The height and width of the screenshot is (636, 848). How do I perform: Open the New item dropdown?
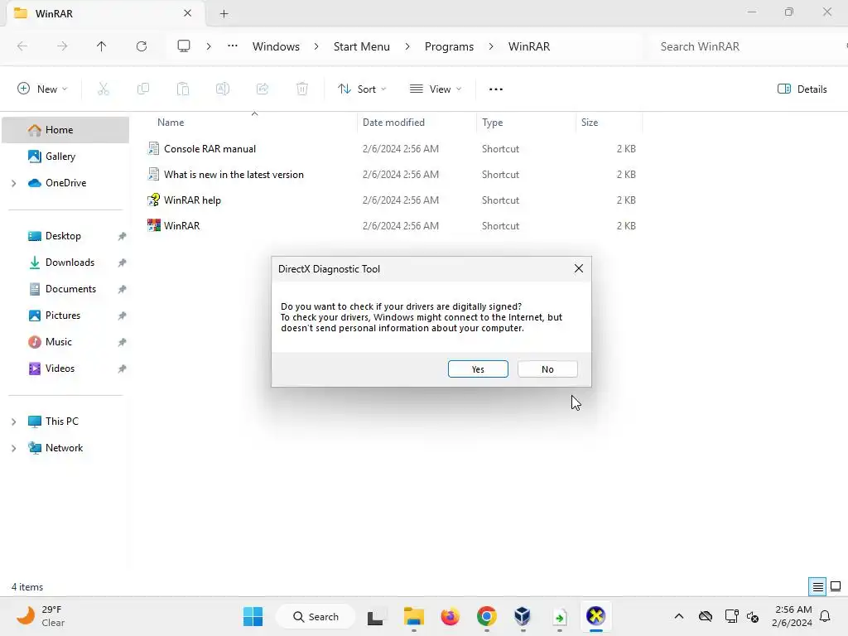click(42, 89)
